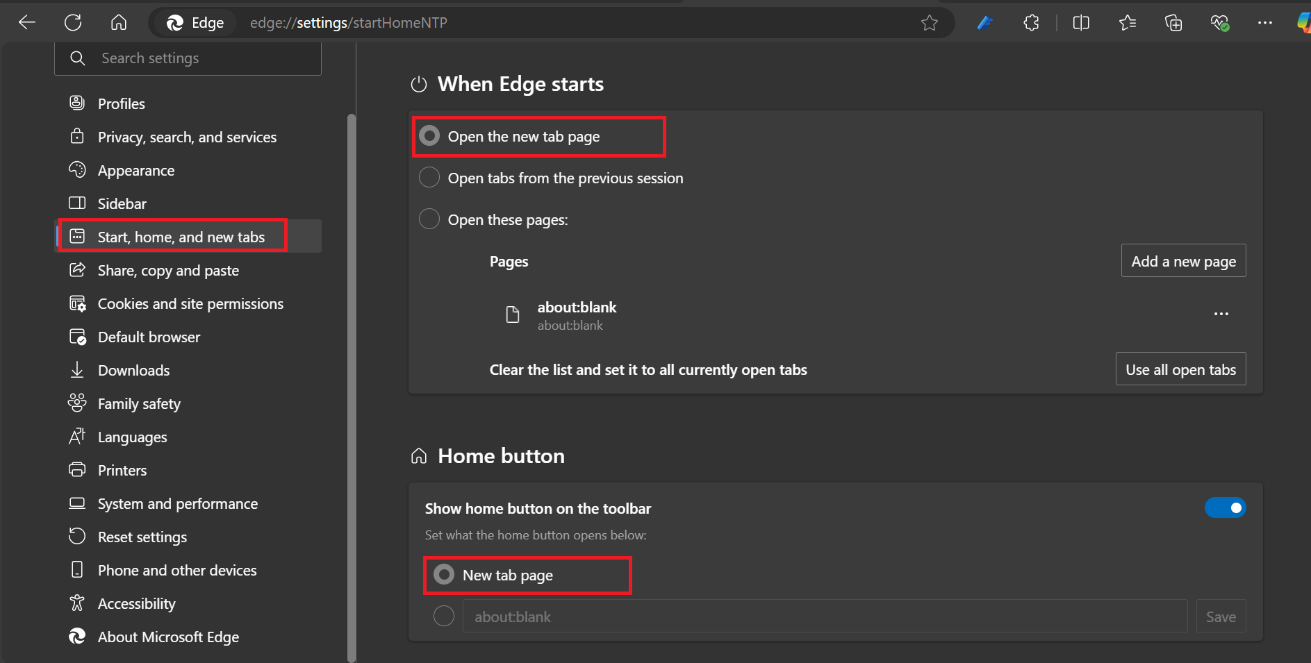
Task: Open the Settings and more ellipsis menu
Action: (x=1265, y=23)
